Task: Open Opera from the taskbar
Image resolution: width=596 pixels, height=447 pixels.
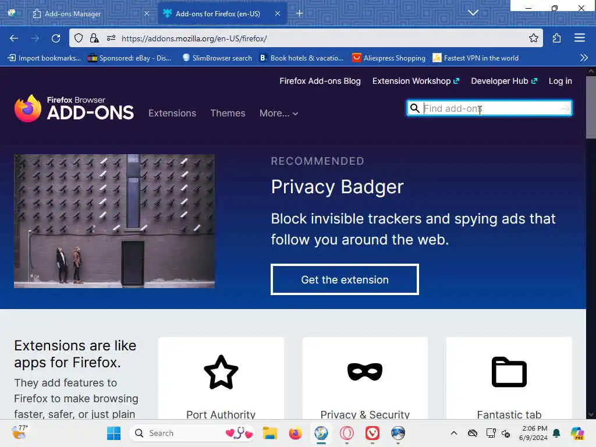Action: [347, 433]
